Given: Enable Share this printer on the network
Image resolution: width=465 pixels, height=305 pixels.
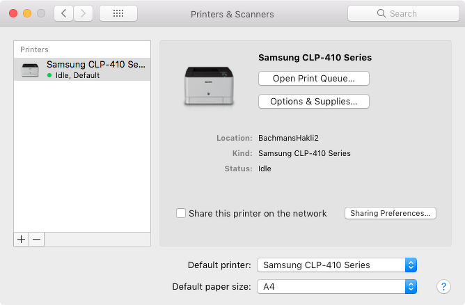Looking at the screenshot, I should click(x=181, y=213).
